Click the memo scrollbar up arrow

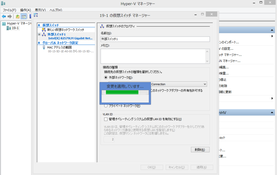click(207, 52)
